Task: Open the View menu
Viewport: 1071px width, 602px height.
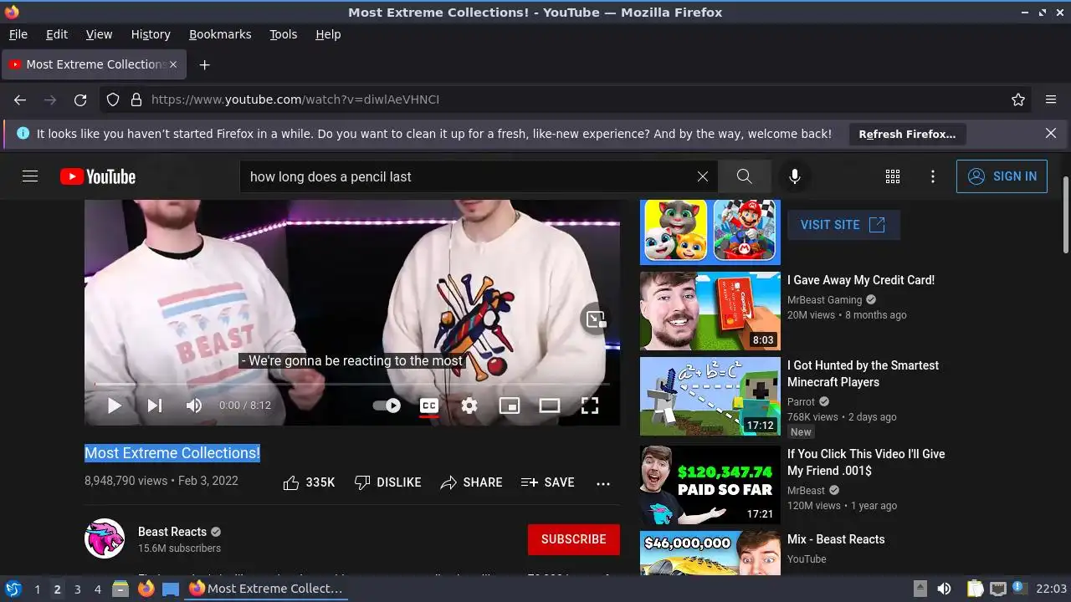Action: (x=99, y=34)
